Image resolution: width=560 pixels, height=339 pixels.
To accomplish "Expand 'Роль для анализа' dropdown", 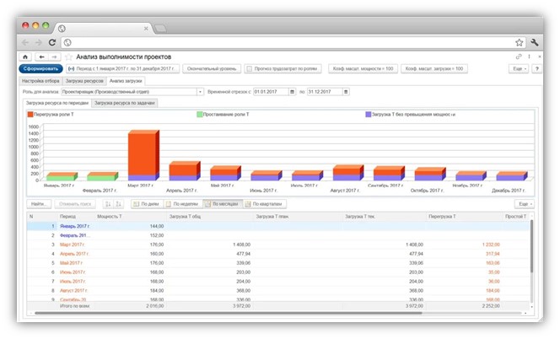I will [x=200, y=91].
